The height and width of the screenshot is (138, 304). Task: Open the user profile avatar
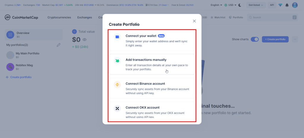coord(295,5)
